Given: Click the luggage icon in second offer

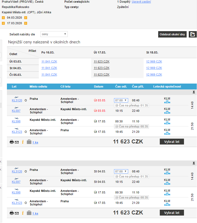Looking at the screenshot, I should tap(29, 213).
